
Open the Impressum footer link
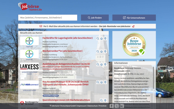(x=81, y=106)
